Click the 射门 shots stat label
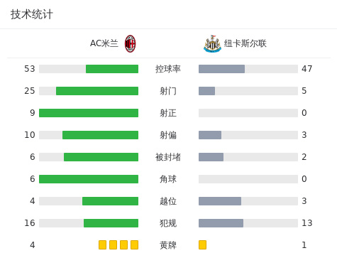The height and width of the screenshot is (258, 337). (x=168, y=91)
